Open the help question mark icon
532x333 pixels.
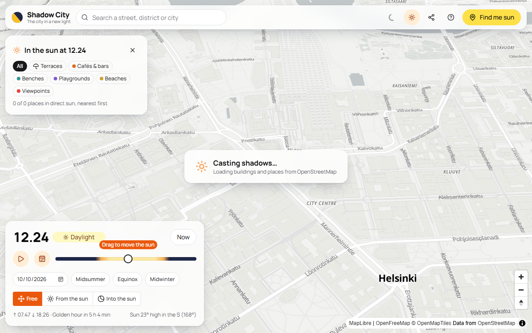tap(451, 18)
